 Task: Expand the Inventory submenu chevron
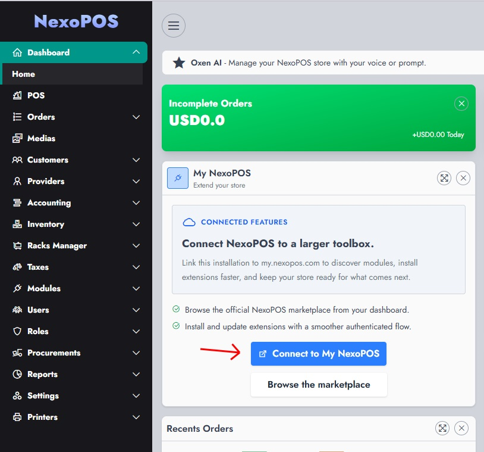pos(136,224)
